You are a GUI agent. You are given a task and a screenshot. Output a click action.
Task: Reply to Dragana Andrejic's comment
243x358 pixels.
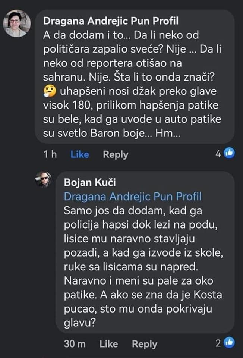click(x=116, y=154)
